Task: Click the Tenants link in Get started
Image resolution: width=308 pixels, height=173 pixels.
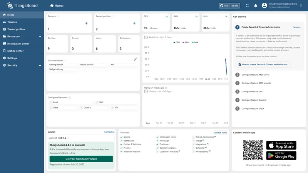Action: (x=296, y=27)
